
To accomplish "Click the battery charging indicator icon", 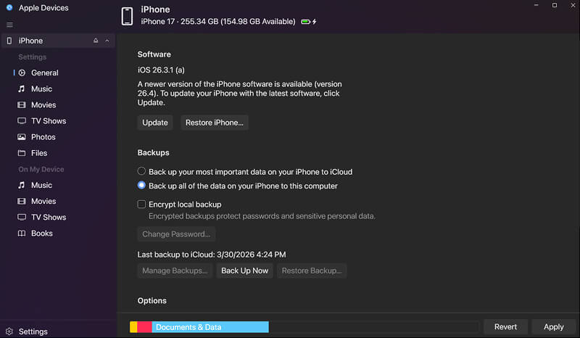I will click(309, 22).
